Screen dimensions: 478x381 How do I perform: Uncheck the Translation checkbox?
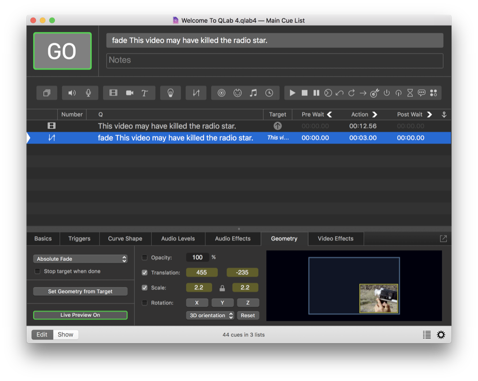(x=145, y=273)
